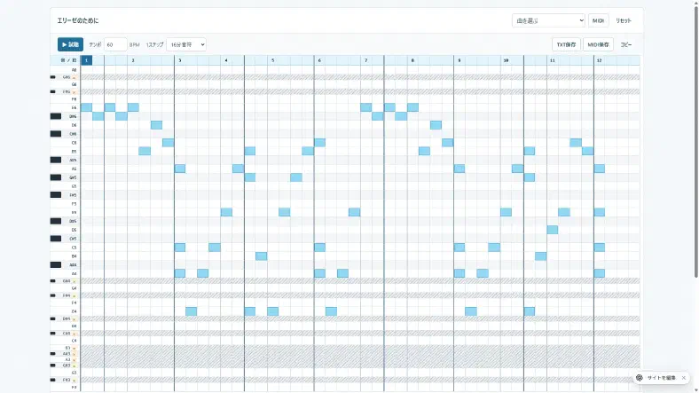Toggle the x marker on A3 row
Image resolution: width=699 pixels, height=393 pixels.
pos(75,360)
